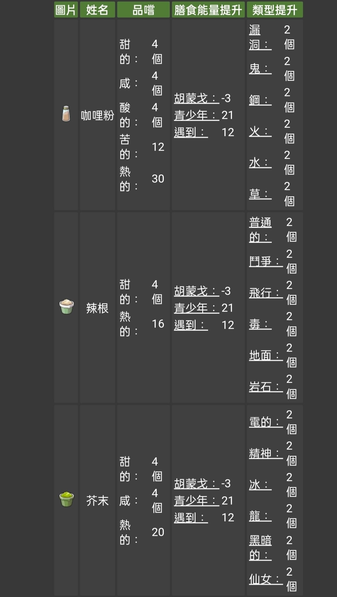The image size is (337, 597).
Task: Open the 精神 type link
Action: [266, 453]
